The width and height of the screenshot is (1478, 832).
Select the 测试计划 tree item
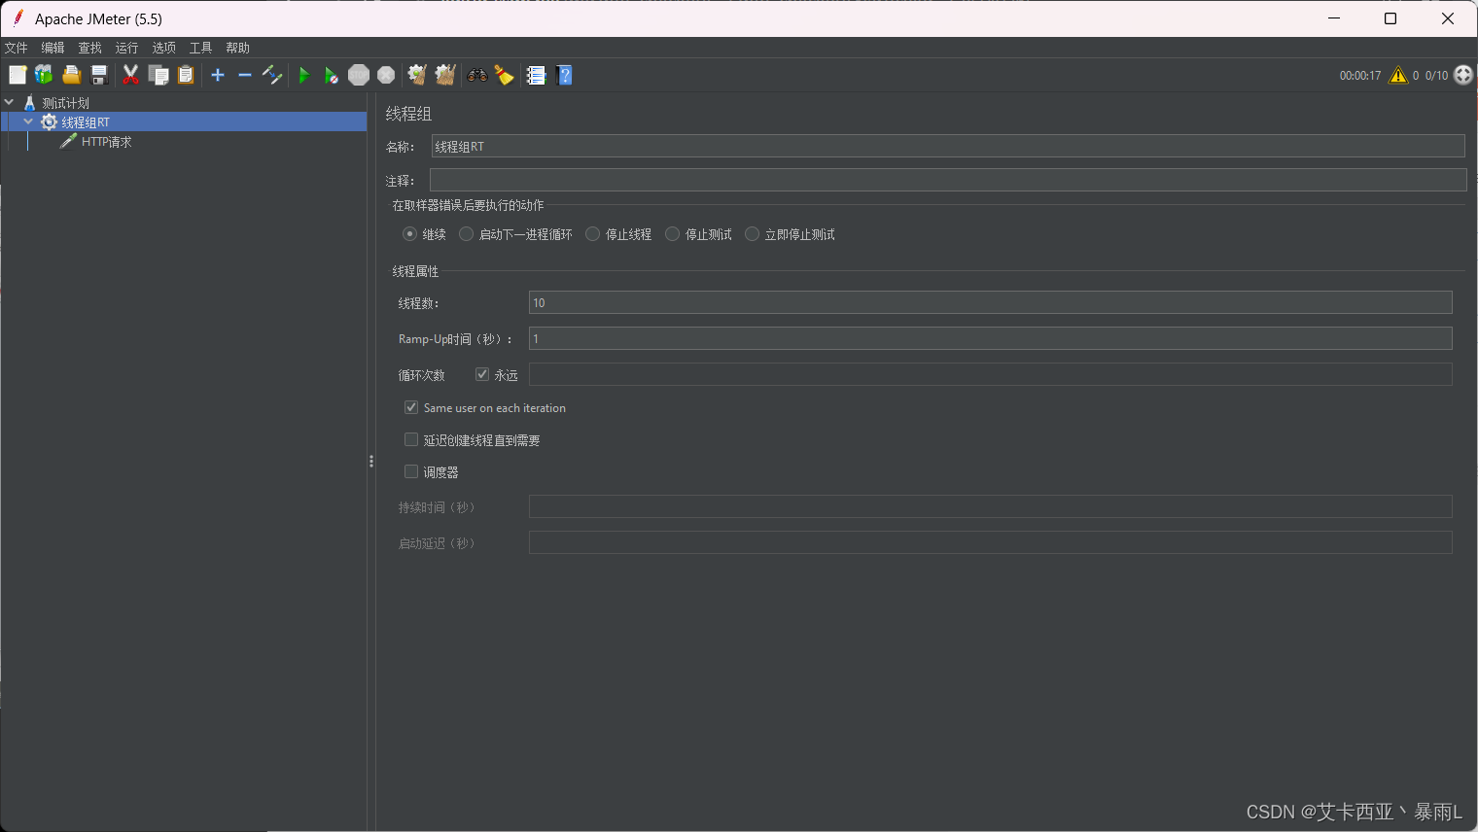coord(65,103)
